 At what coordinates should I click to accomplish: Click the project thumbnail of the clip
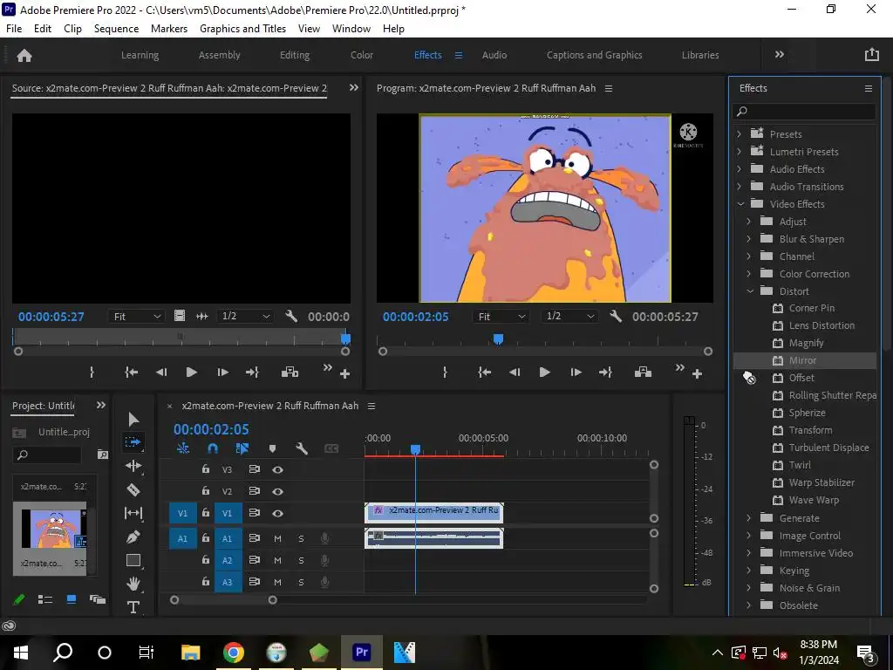point(53,529)
